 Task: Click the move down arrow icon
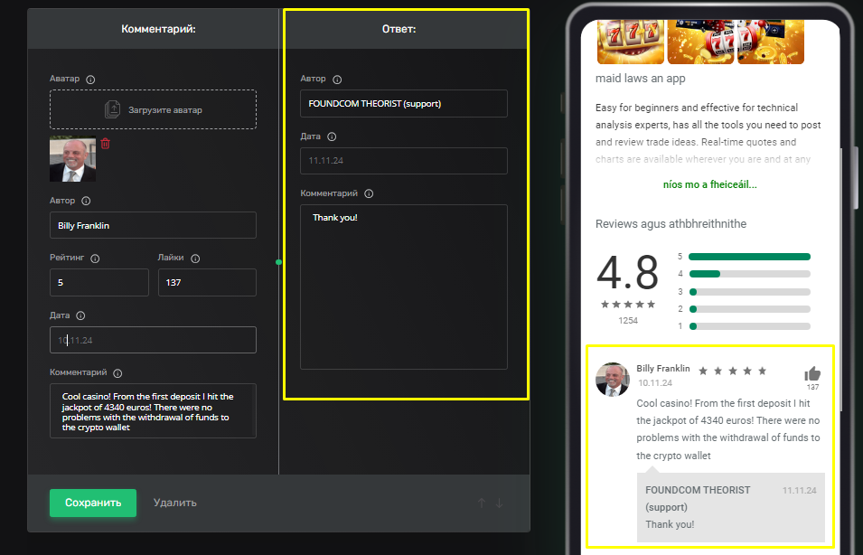click(x=499, y=503)
